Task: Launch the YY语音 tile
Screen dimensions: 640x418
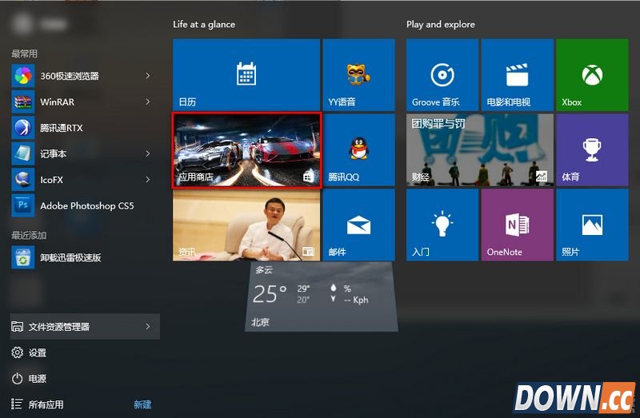Action: [x=358, y=75]
